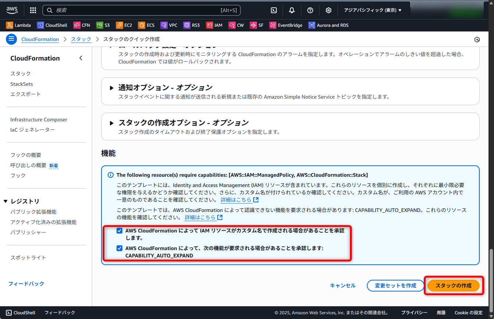This screenshot has width=494, height=319.
Task: Open the S3 shortcut
Action: point(103,25)
